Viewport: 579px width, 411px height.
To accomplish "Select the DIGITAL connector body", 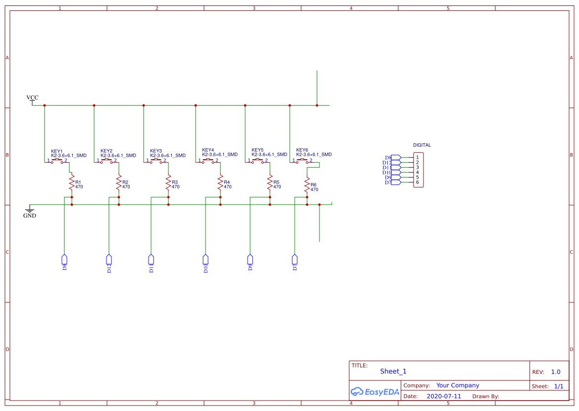I will click(419, 170).
